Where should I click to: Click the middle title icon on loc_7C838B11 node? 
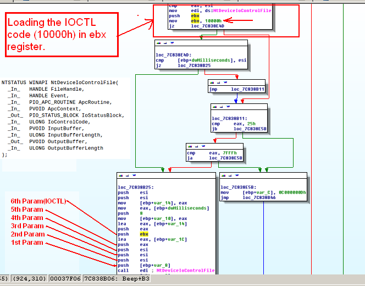click(x=222, y=107)
